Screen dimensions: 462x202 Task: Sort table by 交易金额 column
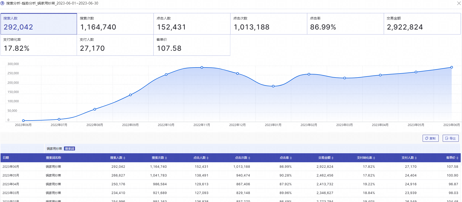pyautogui.click(x=326, y=158)
